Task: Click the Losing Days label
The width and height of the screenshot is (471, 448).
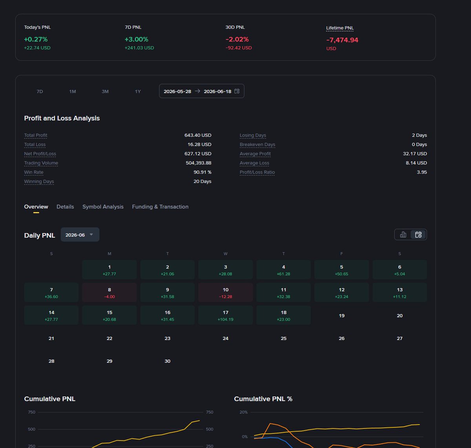Action: [253, 135]
